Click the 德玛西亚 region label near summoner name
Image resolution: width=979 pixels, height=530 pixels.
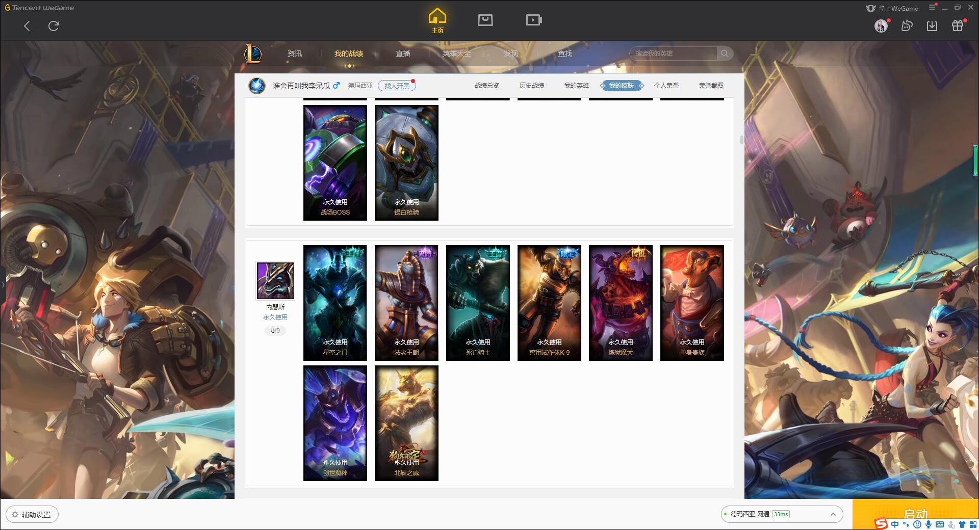coord(360,86)
